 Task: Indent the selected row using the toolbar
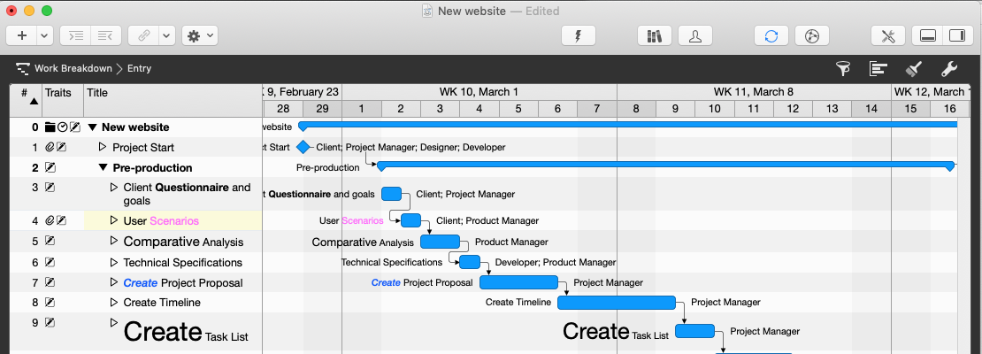[x=77, y=35]
